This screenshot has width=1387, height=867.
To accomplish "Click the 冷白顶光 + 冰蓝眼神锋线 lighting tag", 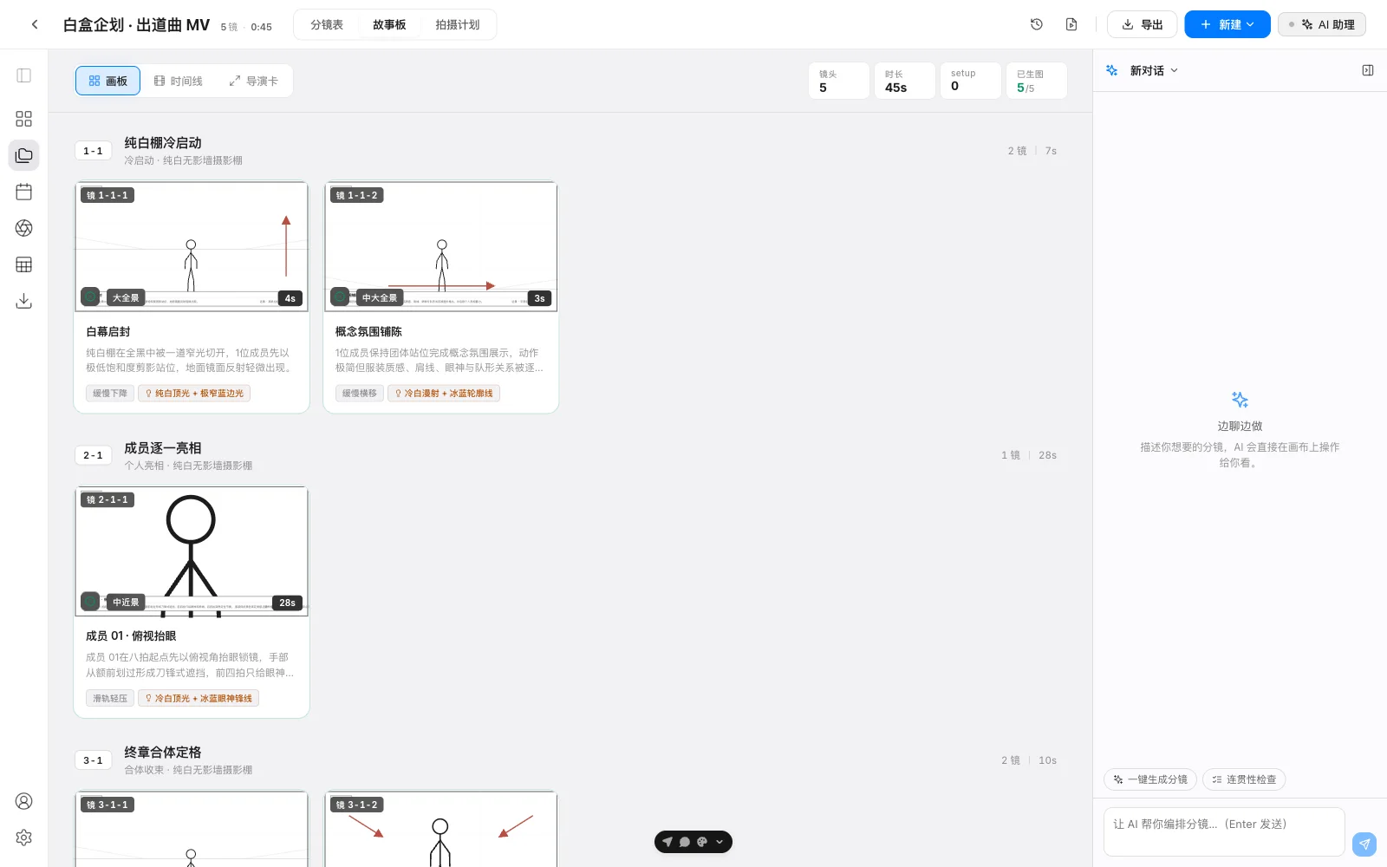I will click(x=199, y=698).
